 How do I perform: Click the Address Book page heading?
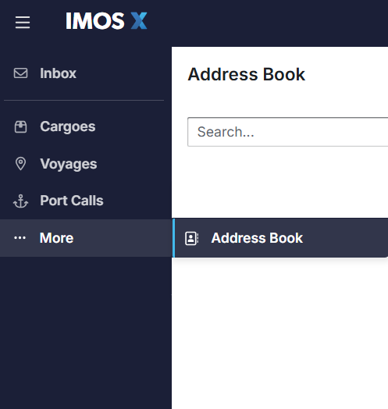tap(247, 75)
